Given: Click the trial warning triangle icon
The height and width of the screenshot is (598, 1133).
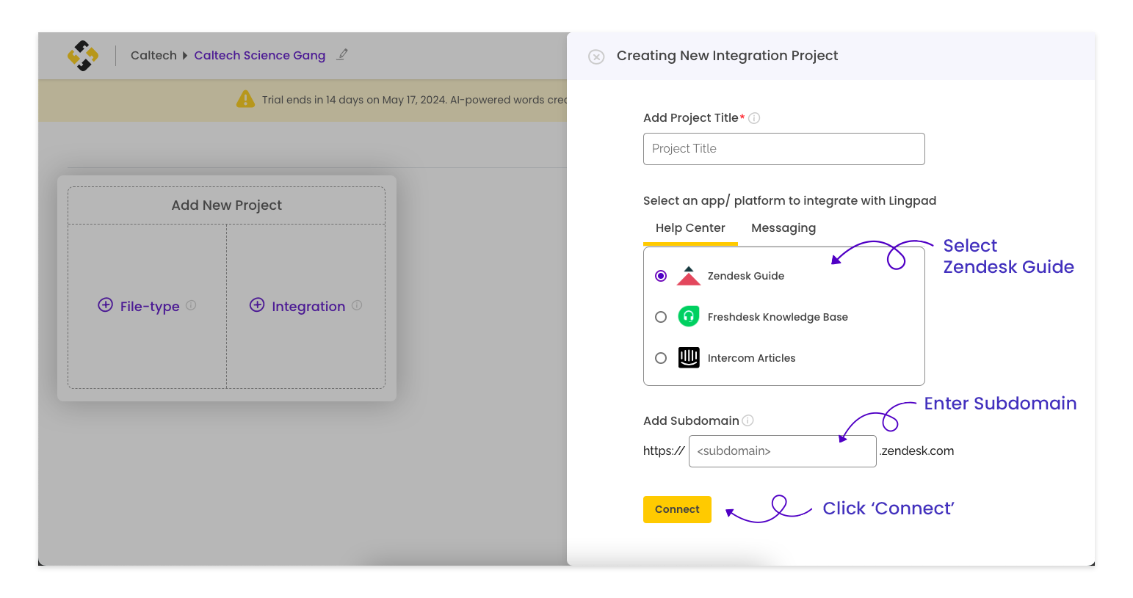Looking at the screenshot, I should point(245,99).
